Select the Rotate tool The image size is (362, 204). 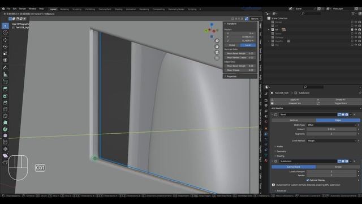coord(5,46)
